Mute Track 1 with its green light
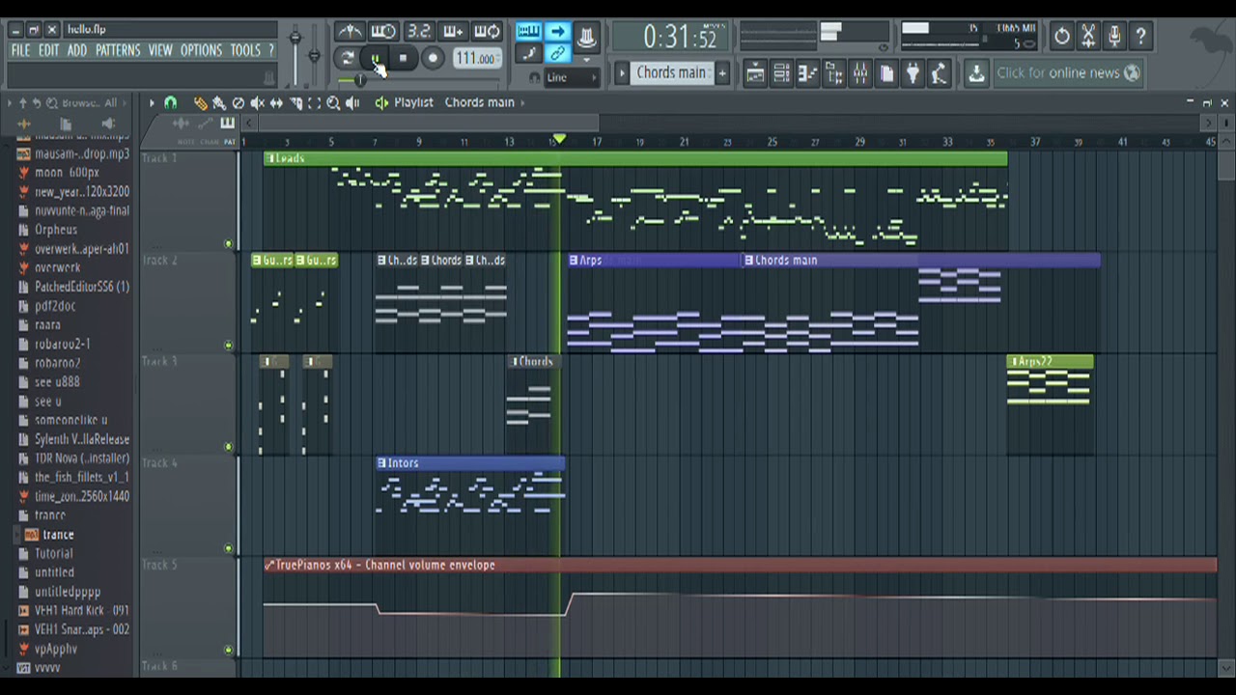 coord(229,244)
